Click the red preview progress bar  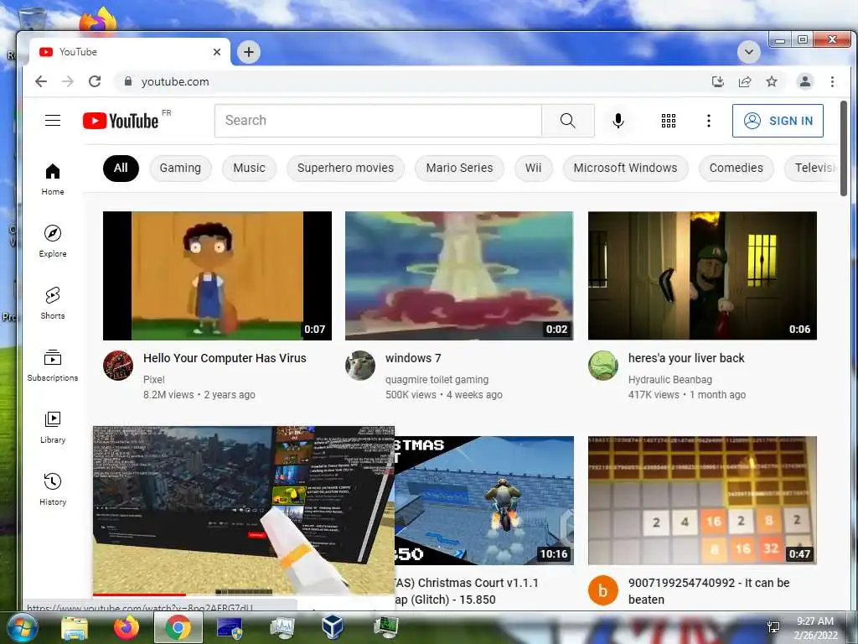(140, 595)
